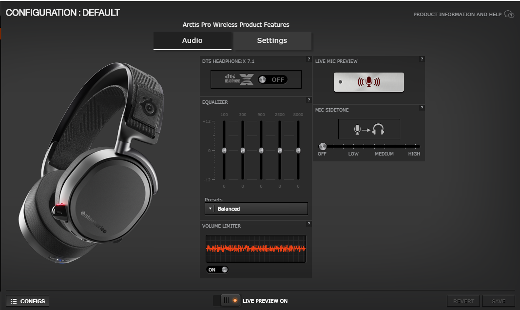Click the 900 Hz equalizer slider

261,151
